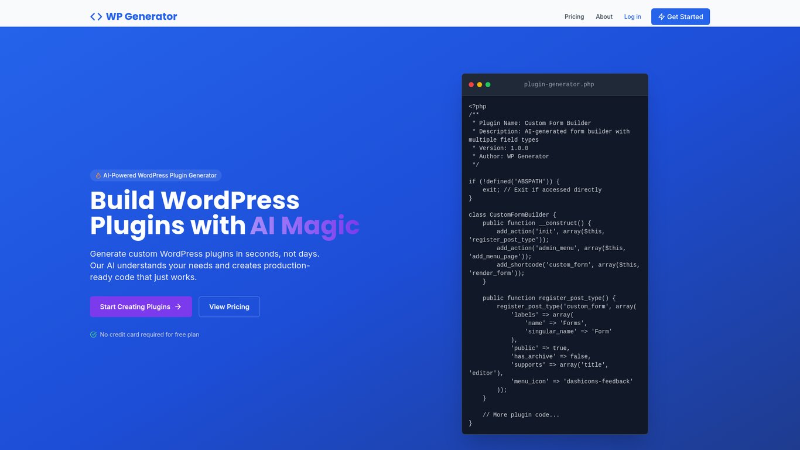
Task: Click the code brackets logo icon
Action: pos(96,16)
